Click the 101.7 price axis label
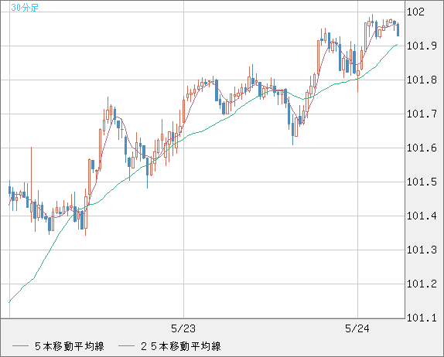Viewport: 444px width, 357px height. [422, 114]
